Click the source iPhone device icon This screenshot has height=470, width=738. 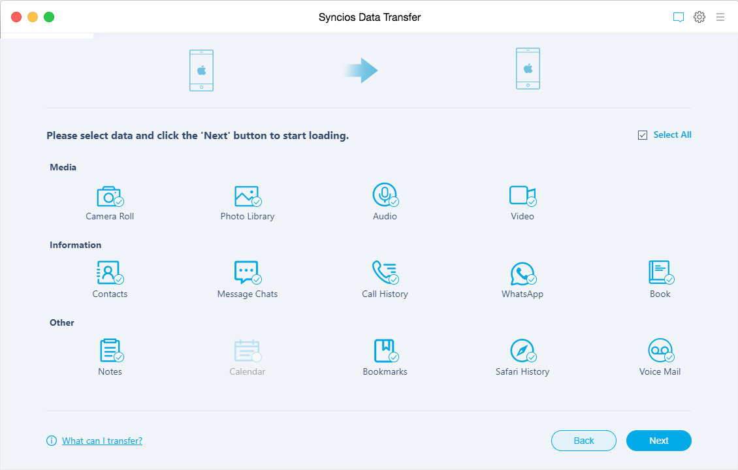(201, 70)
